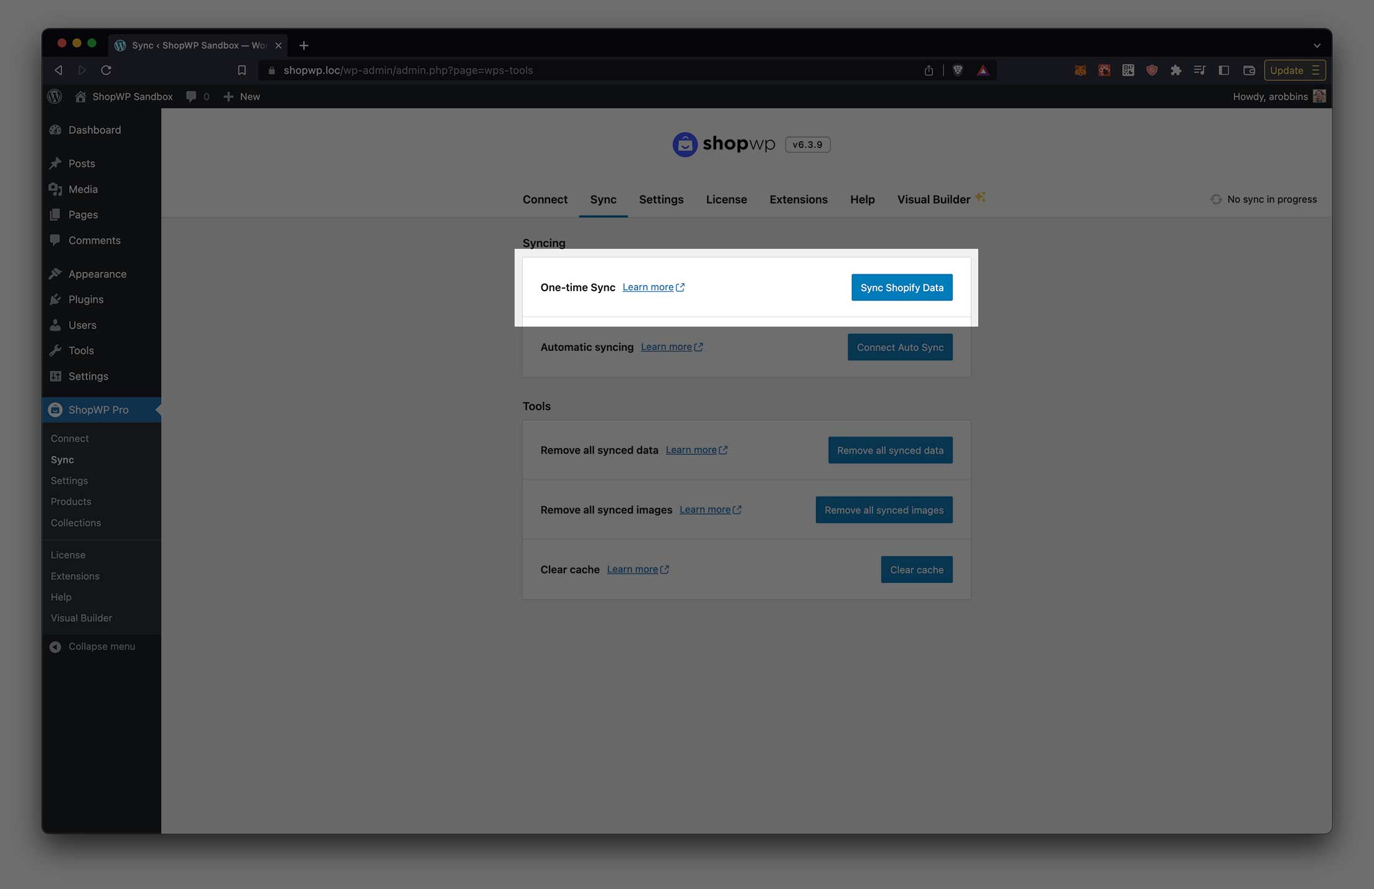Open the QR code extension icon

(x=1128, y=70)
